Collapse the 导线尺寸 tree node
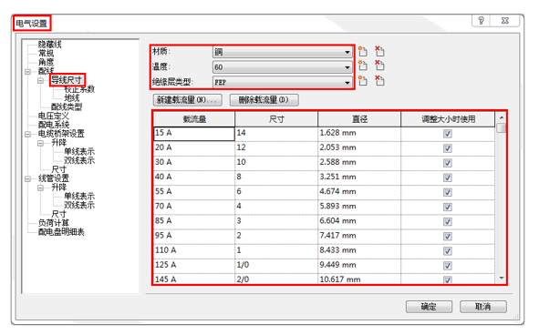539x335 pixels. tap(40, 81)
